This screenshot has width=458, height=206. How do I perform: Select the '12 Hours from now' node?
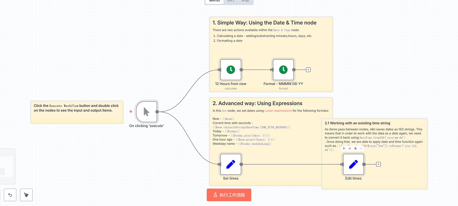231,70
